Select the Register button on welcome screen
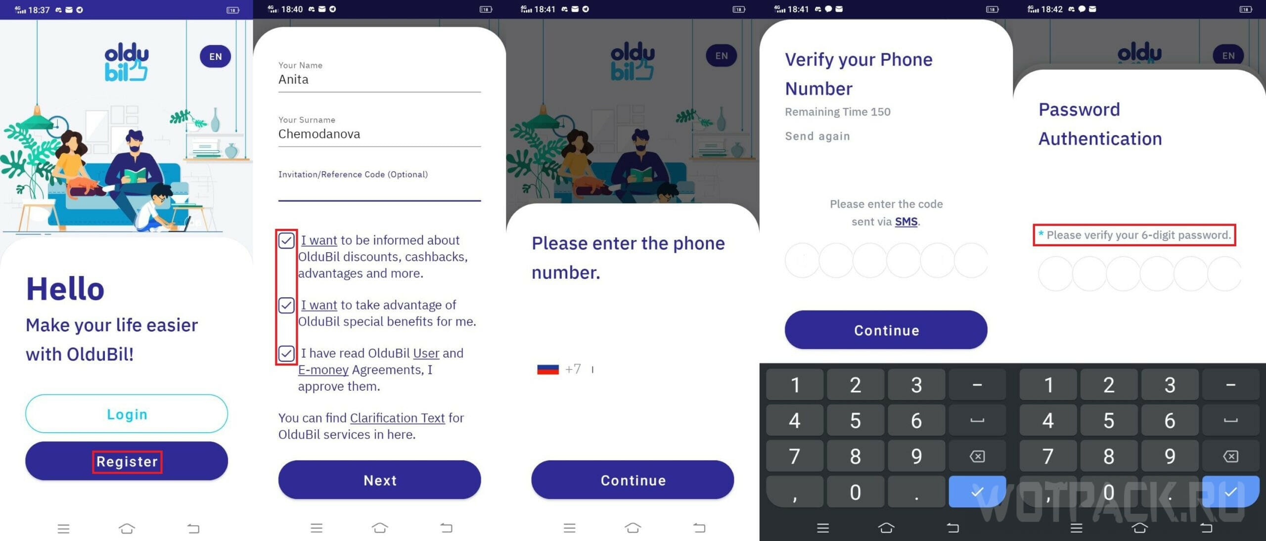1266x541 pixels. click(127, 460)
